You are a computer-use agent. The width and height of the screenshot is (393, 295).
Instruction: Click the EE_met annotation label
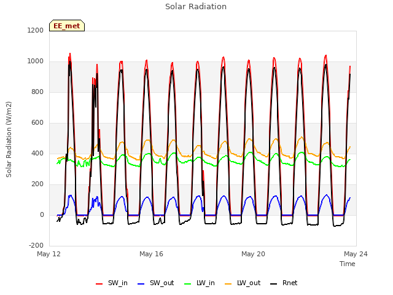click(x=67, y=26)
